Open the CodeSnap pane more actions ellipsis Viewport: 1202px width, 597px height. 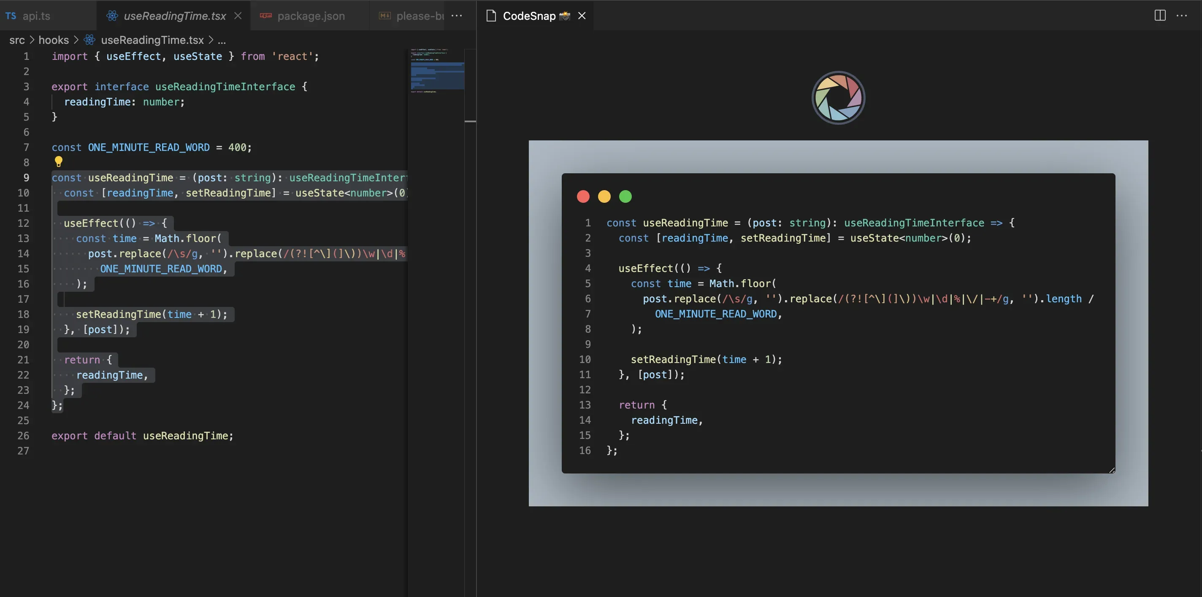tap(1181, 15)
